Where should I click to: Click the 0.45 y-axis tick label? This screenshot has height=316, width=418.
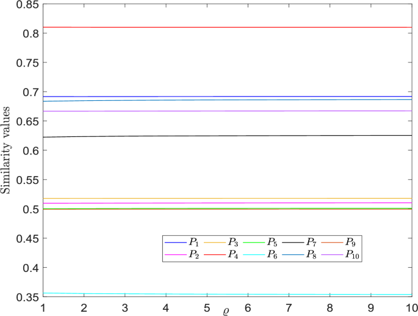point(28,238)
